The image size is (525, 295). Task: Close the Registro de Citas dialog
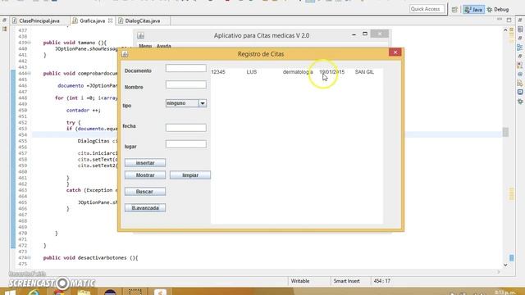[x=395, y=52]
